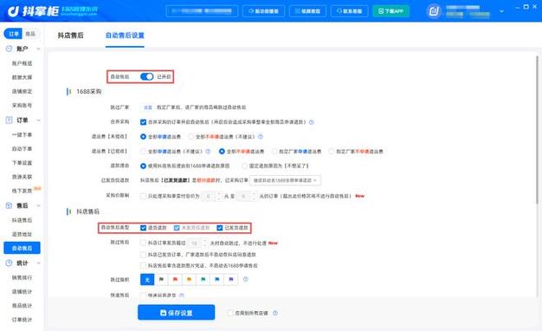The image size is (542, 331).
Task: Click header button left of 视频教程
Action: point(263,11)
